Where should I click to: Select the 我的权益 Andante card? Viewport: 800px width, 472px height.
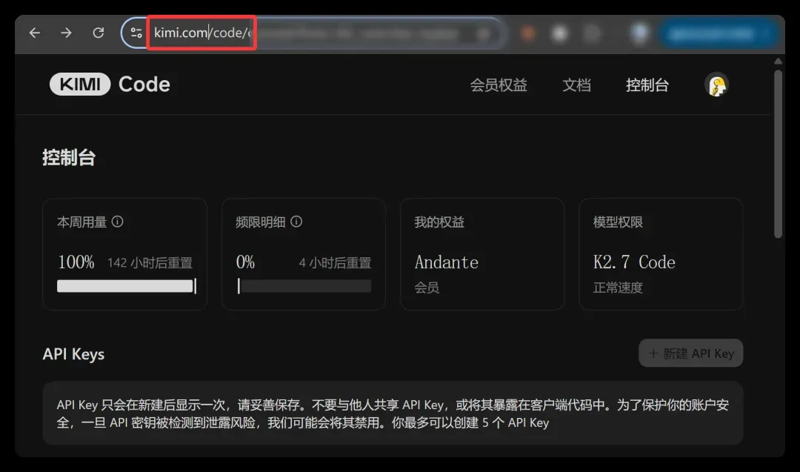(x=482, y=254)
